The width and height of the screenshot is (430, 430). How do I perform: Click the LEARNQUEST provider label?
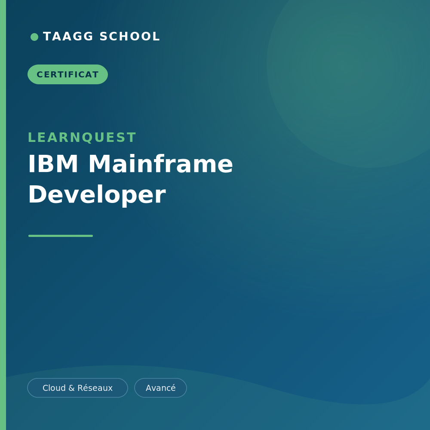click(82, 138)
